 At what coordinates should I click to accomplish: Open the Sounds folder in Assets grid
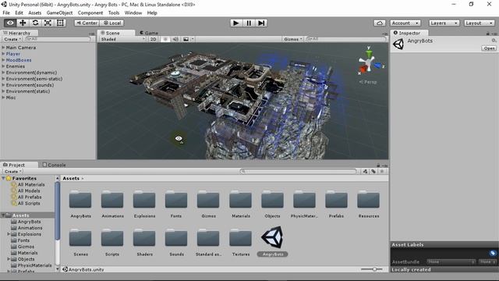pos(176,242)
